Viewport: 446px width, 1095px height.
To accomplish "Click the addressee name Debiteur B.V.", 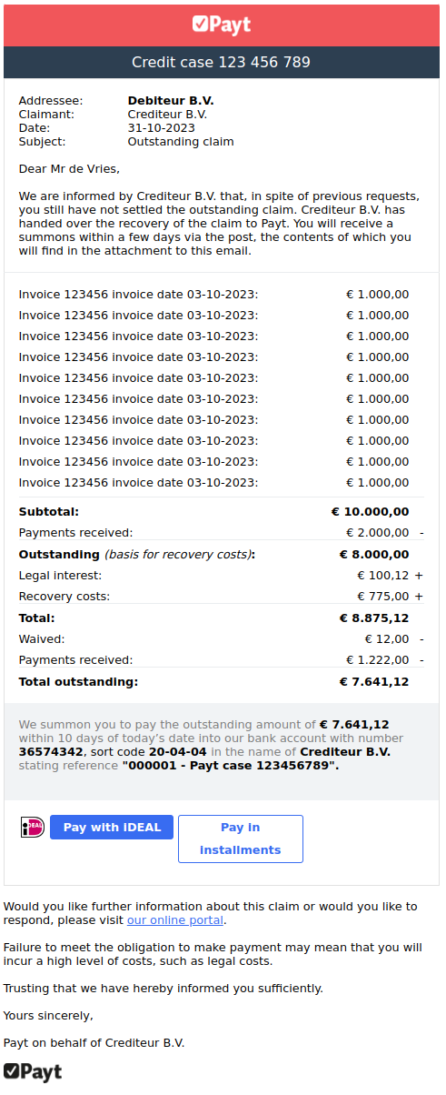I will pos(171,101).
